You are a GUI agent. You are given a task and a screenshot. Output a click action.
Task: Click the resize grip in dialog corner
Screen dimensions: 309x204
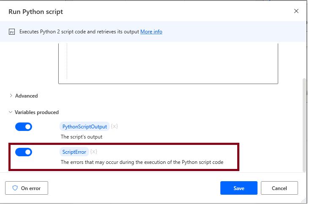point(305,200)
